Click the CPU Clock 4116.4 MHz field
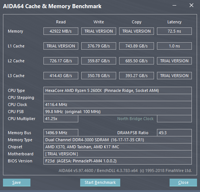Viewport: 200px width, 192px height. (118, 105)
